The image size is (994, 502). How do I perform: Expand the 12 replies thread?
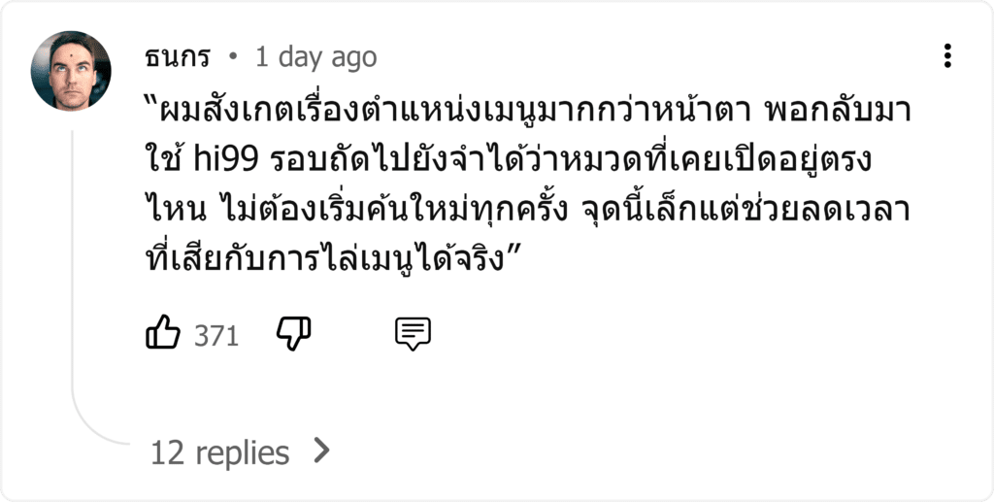click(241, 452)
